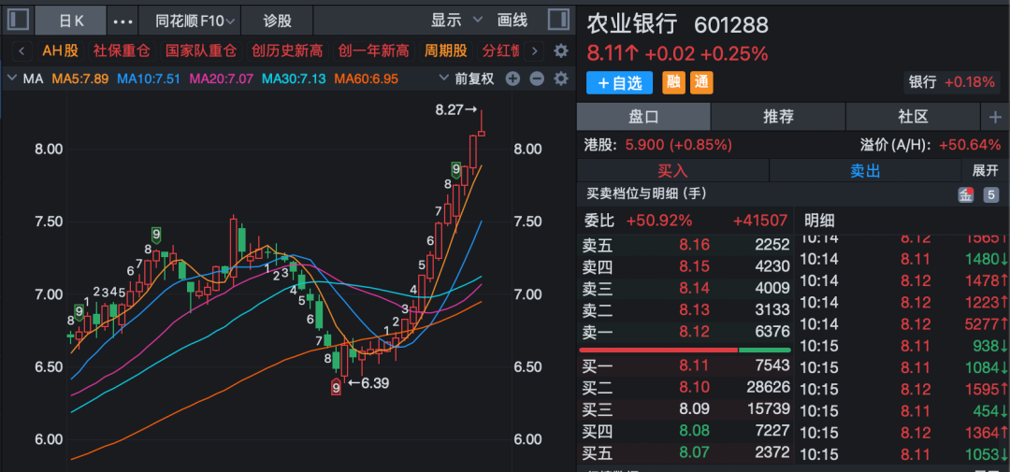
Task: Click the 买入 buy button
Action: point(672,171)
